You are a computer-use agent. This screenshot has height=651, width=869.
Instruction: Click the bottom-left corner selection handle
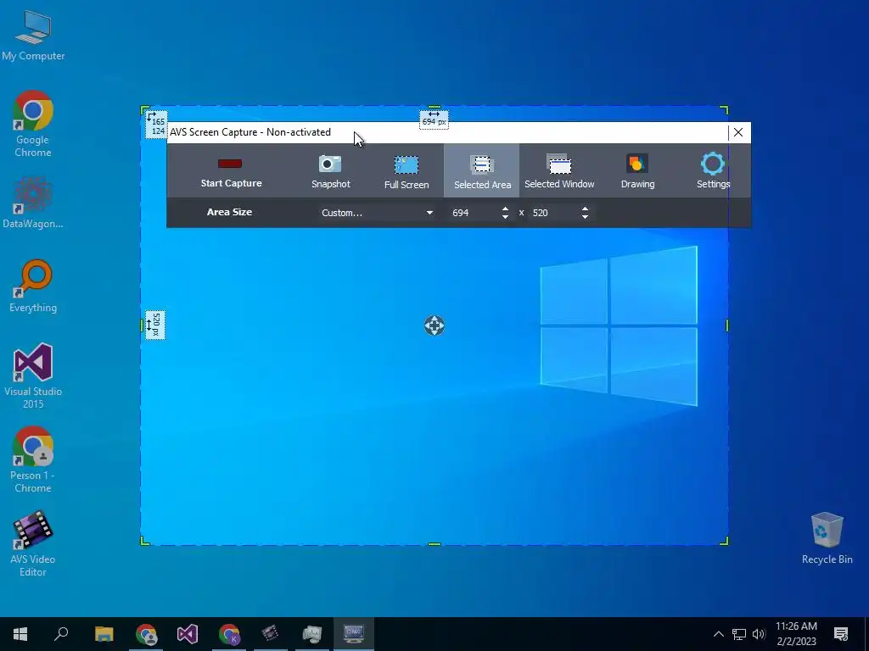(145, 541)
